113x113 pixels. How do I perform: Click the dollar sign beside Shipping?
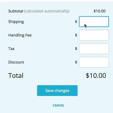click(x=76, y=22)
